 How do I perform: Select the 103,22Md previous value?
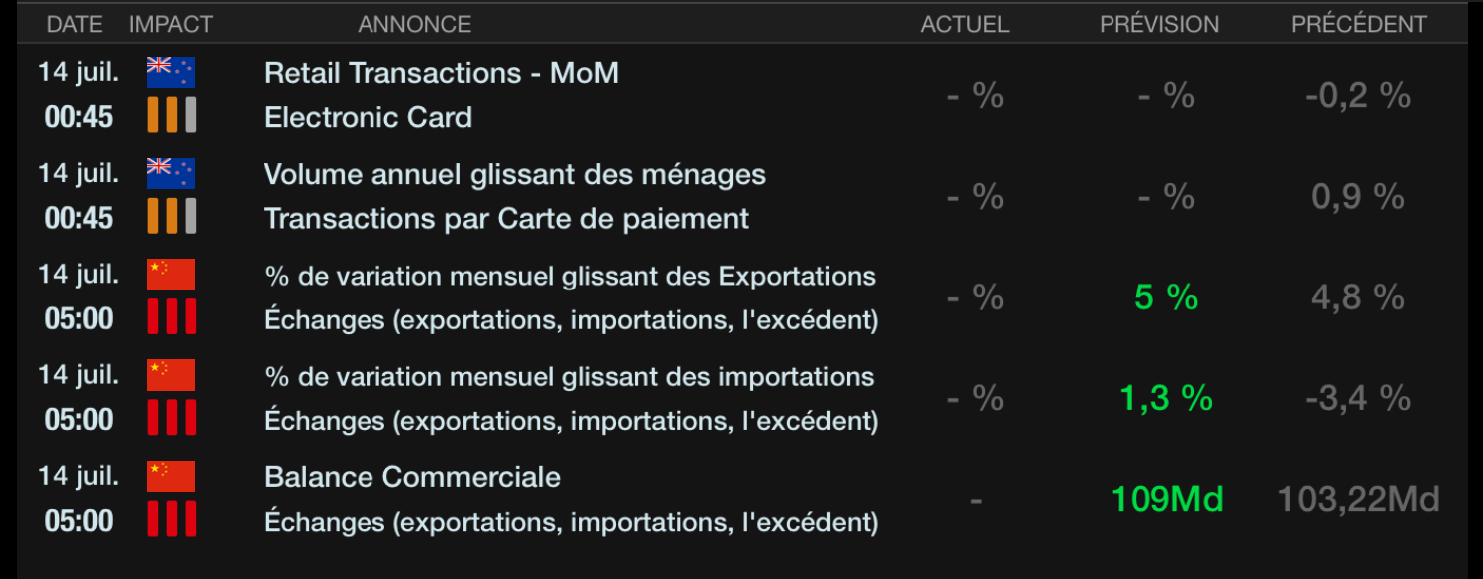pos(1359,499)
